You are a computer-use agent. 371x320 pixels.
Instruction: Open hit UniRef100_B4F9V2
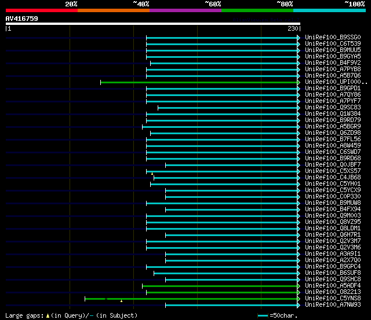[x=333, y=63]
